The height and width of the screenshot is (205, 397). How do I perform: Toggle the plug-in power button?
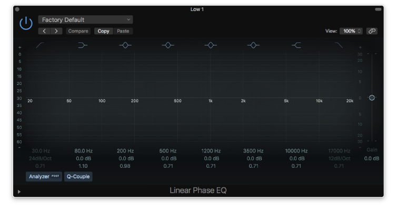click(x=26, y=24)
